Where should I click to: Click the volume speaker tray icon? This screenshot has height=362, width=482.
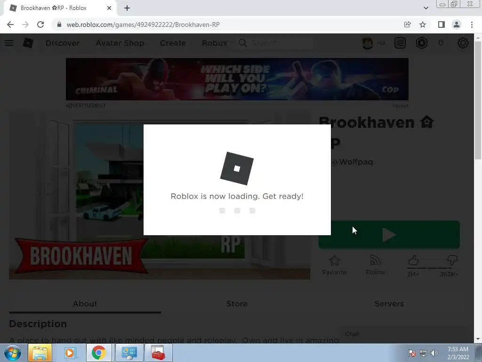pos(434,353)
